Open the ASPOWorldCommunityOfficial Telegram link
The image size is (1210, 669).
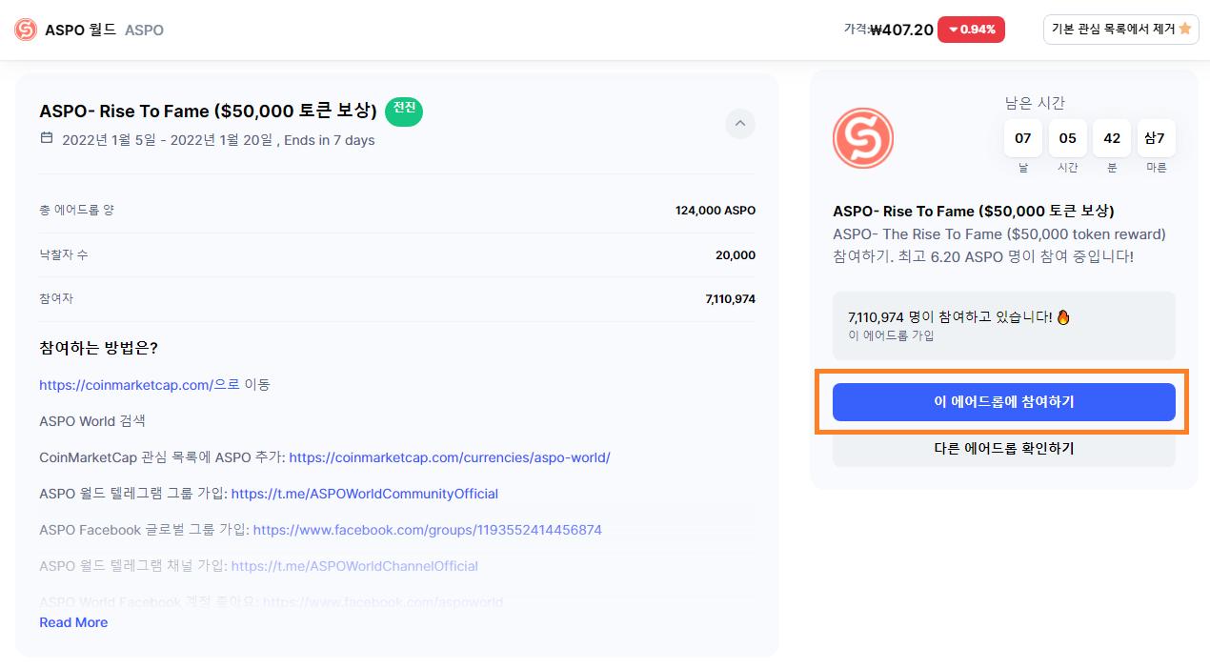click(365, 494)
